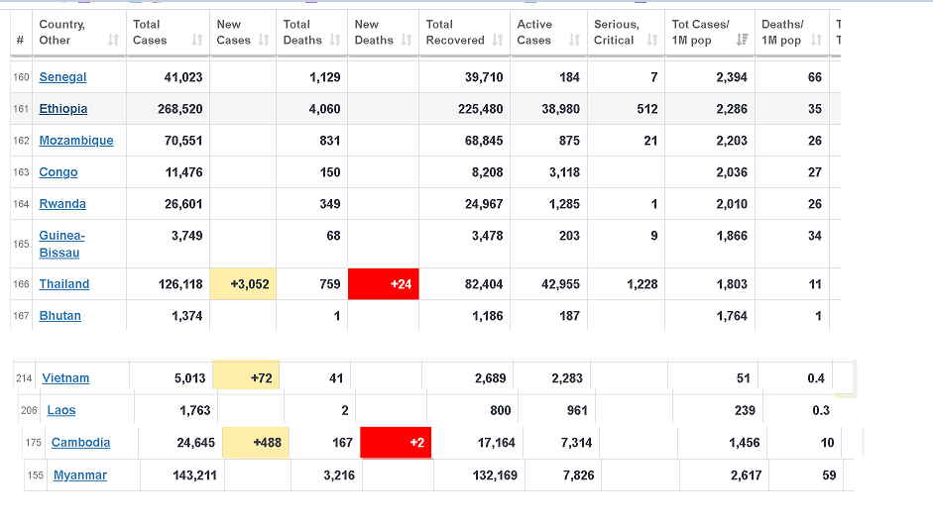Open the Guinea-Bissau country link
The height and width of the screenshot is (527, 933).
pos(61,244)
